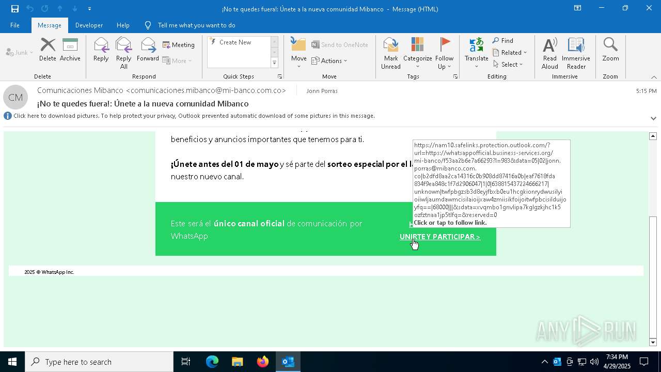The width and height of the screenshot is (661, 372).
Task: Click the volume icon in the system tray
Action: (594, 362)
